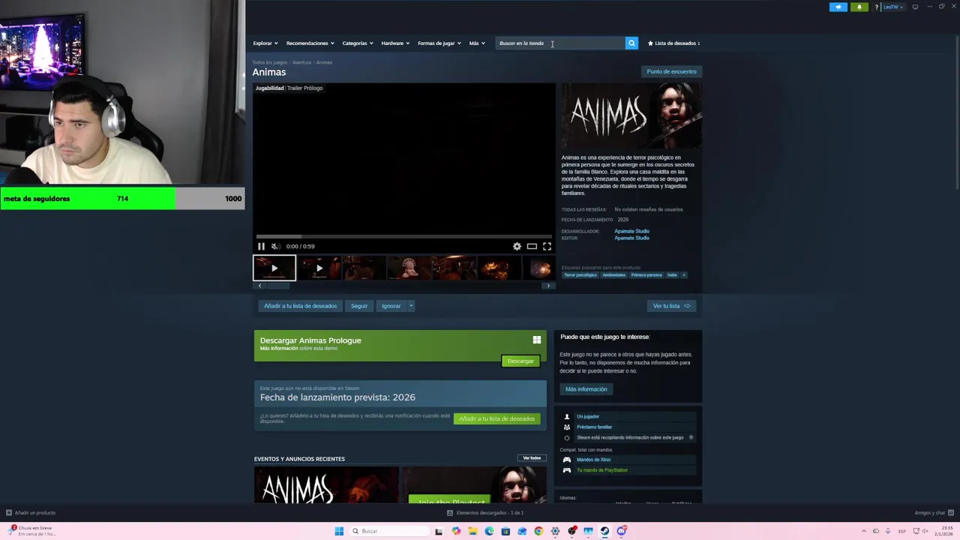Click the Un jugador feature link

point(588,416)
